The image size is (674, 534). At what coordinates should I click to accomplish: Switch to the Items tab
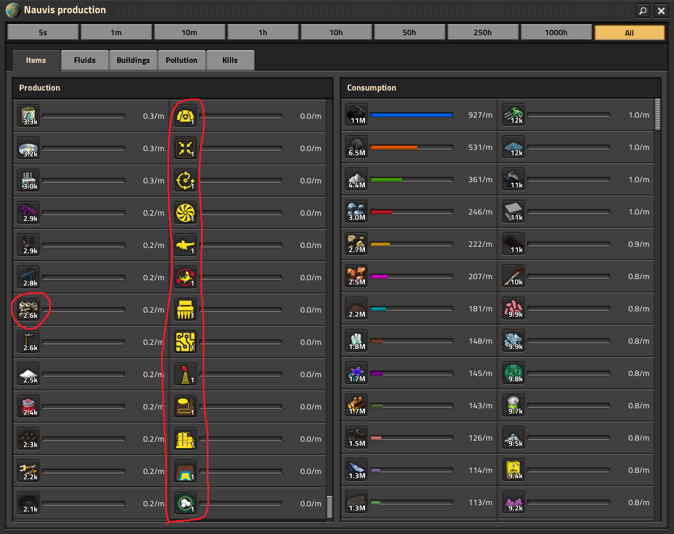click(36, 61)
